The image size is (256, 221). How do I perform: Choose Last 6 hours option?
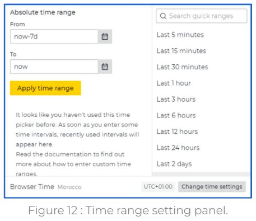pos(176,115)
